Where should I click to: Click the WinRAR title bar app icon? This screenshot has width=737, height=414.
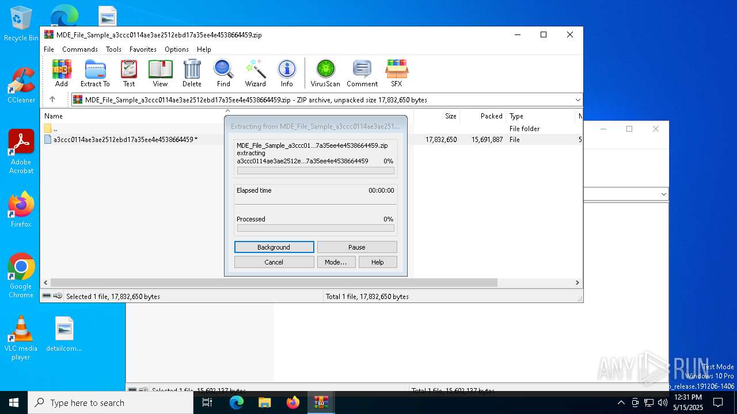[48, 34]
